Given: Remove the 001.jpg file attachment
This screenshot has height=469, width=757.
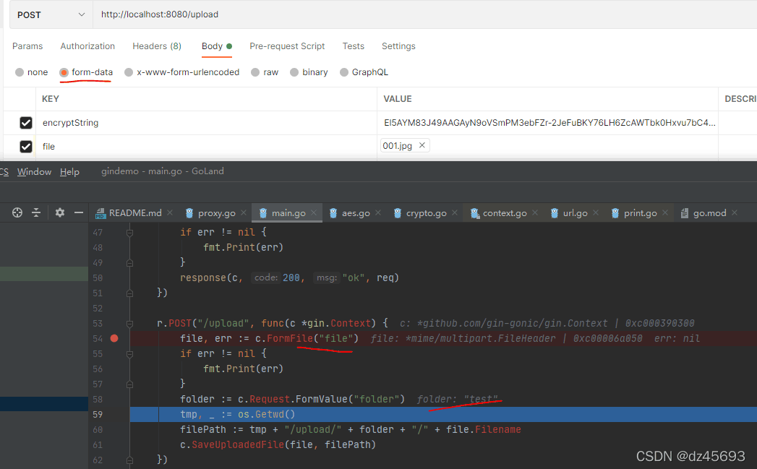Looking at the screenshot, I should [x=422, y=145].
